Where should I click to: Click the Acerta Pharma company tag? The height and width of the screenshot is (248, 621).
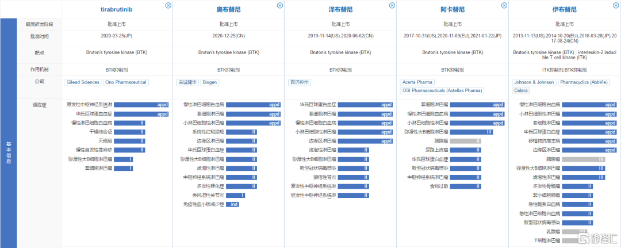417,82
